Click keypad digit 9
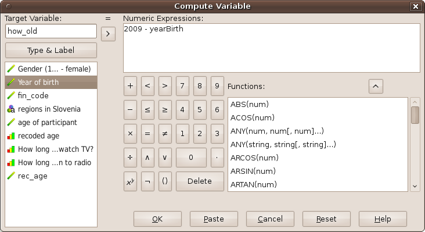This screenshot has width=425, height=232. click(217, 86)
